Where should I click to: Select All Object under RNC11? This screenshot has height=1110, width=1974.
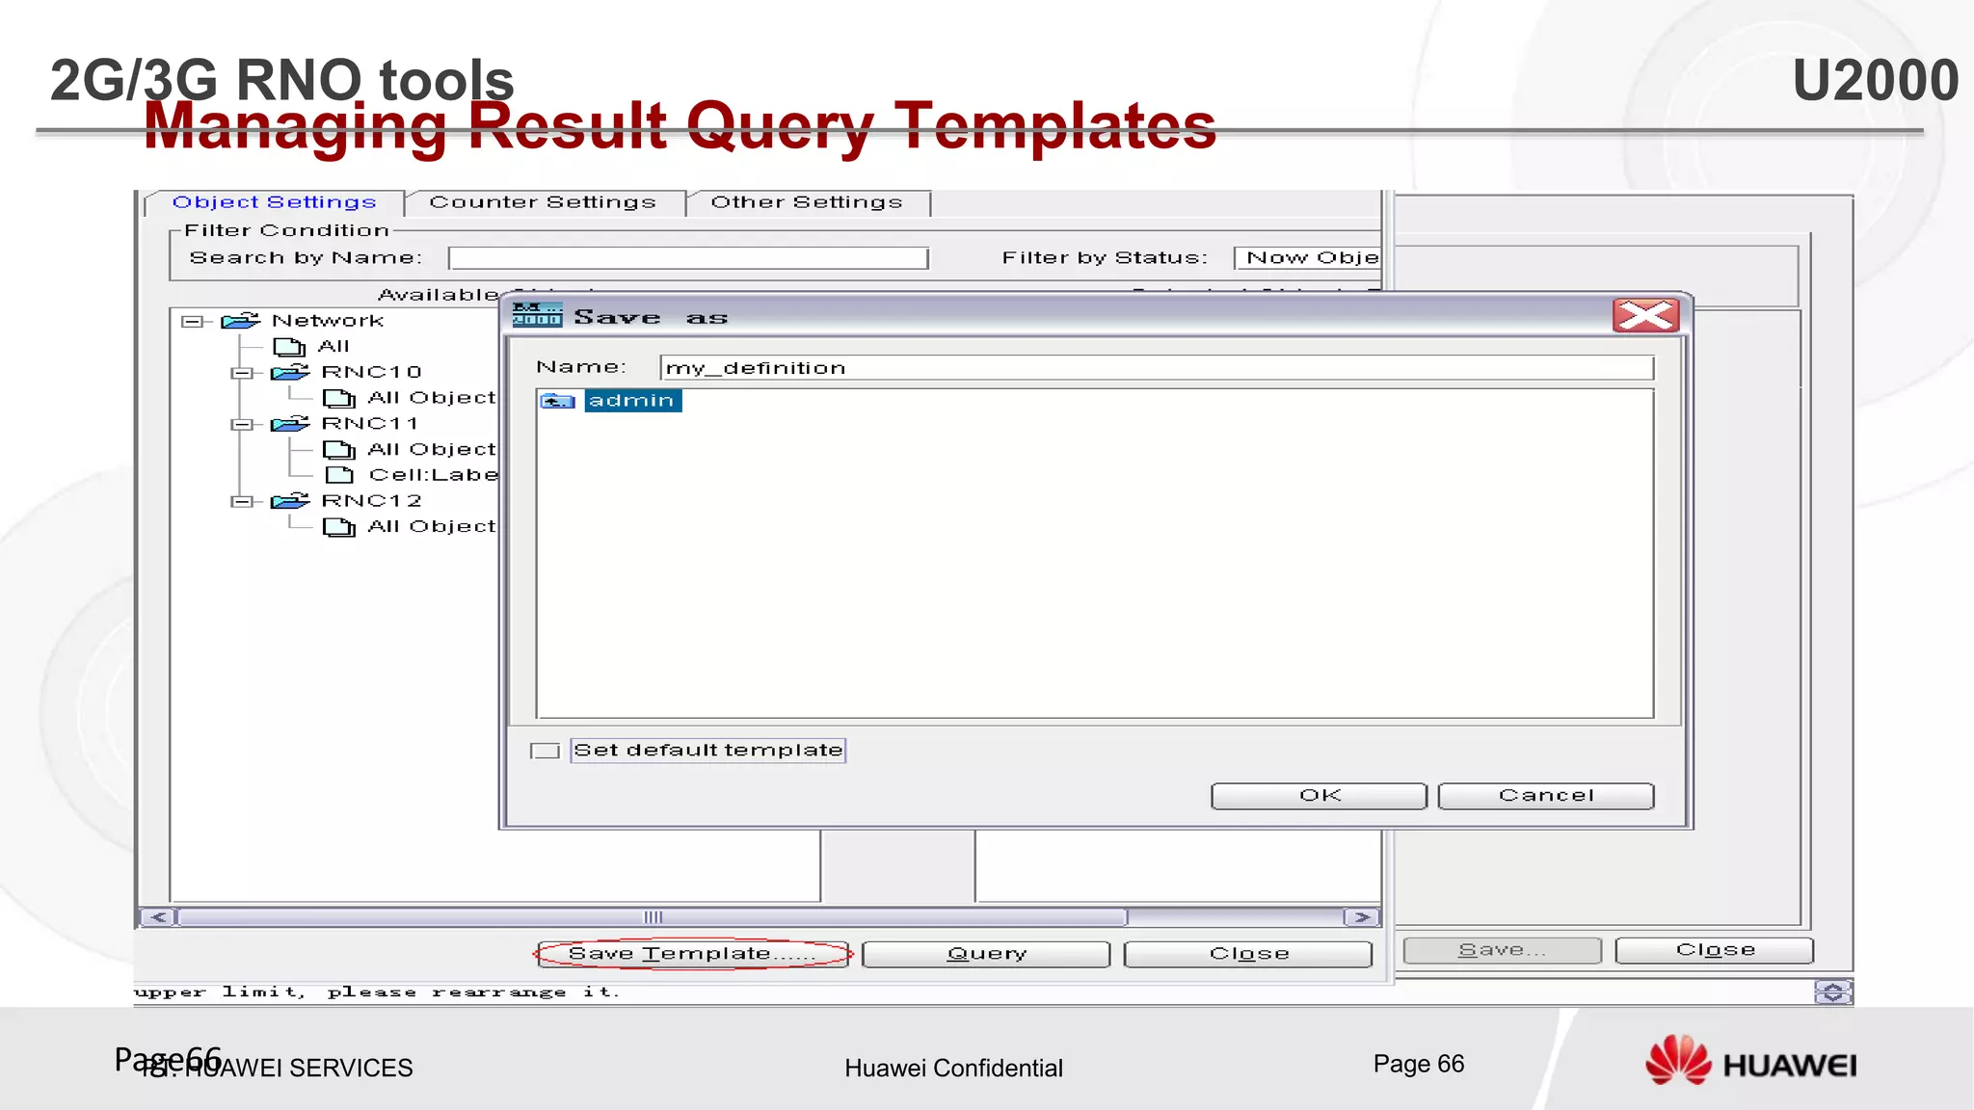[x=432, y=449]
